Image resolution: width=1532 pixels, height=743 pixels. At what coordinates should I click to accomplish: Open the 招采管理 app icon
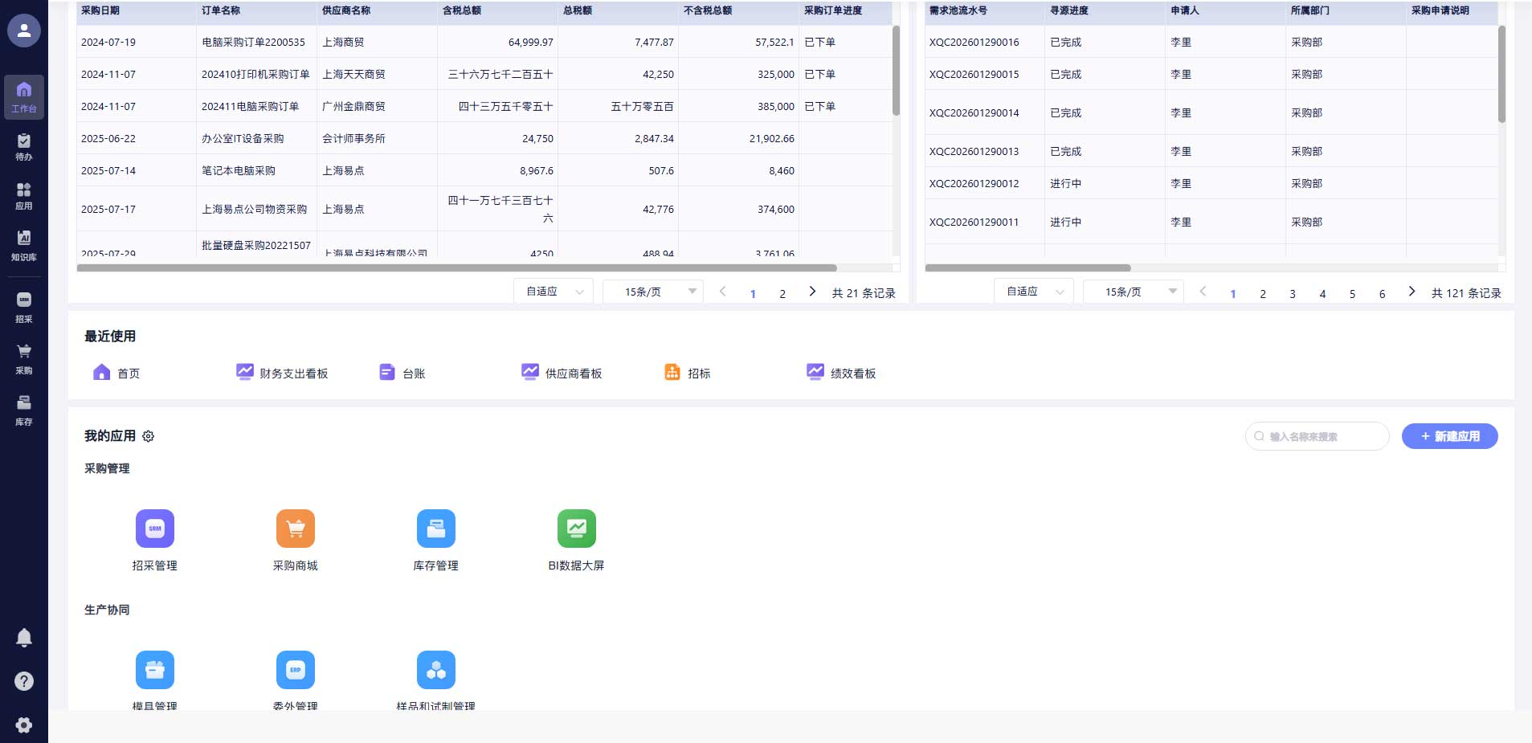[154, 529]
